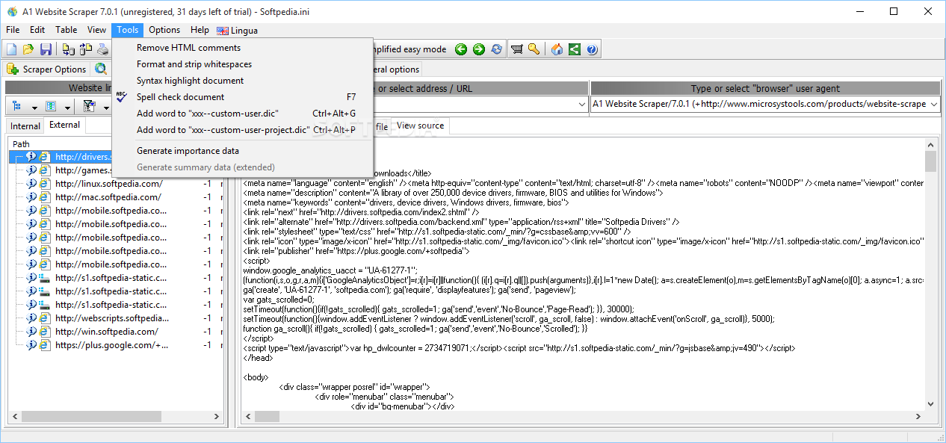Click the Lingua flag icon in menu bar
Screen dimensions: 946x443
point(222,31)
